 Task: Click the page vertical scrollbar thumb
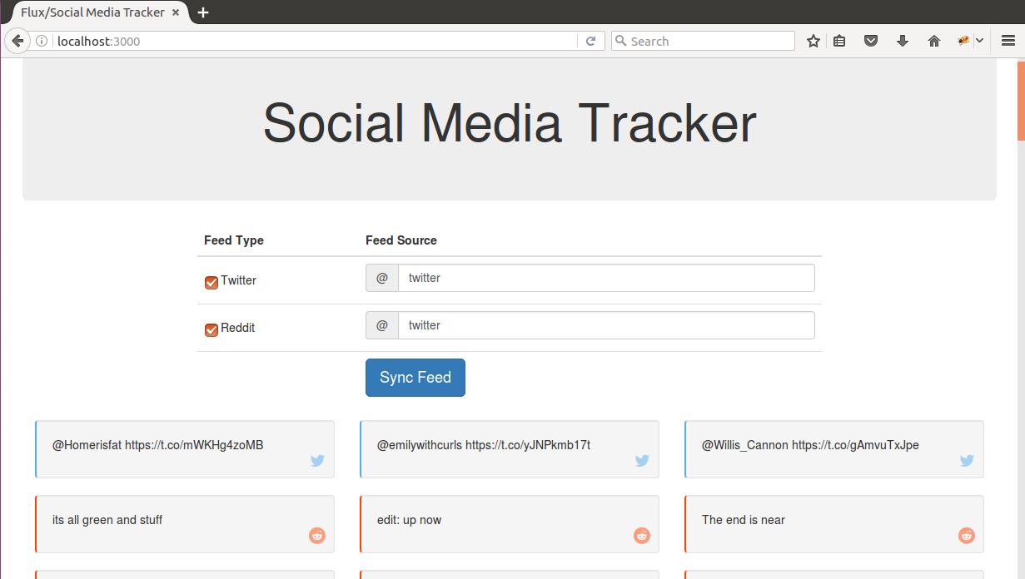pyautogui.click(x=1021, y=100)
